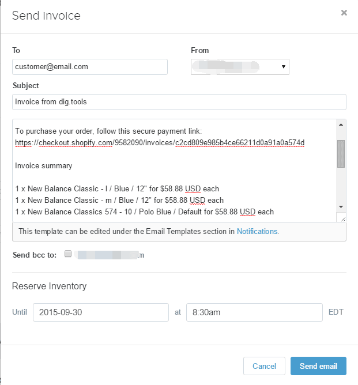Click the message scrollbar down arrow

pos(341,206)
